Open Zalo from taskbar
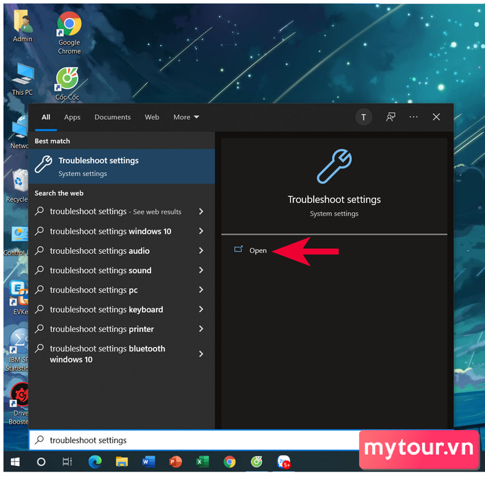 click(283, 462)
